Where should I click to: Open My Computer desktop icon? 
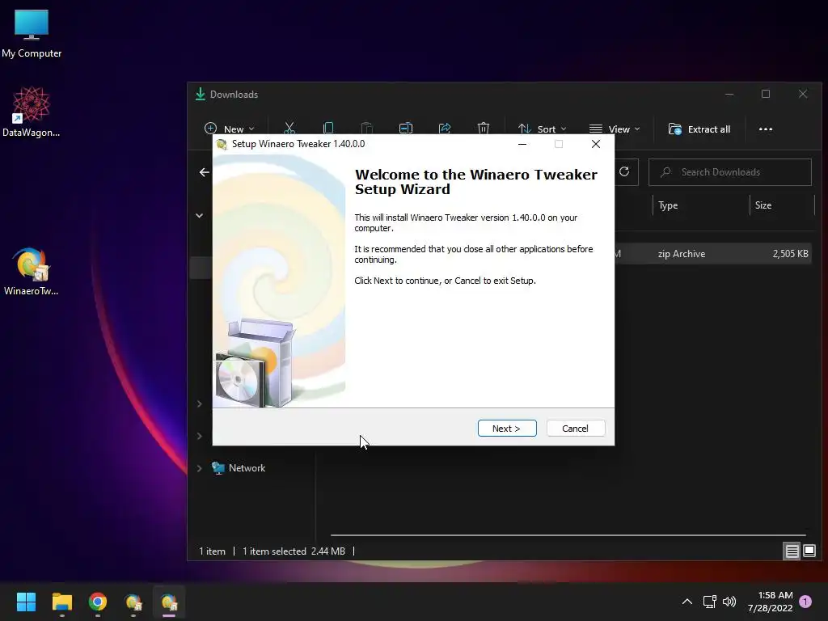click(32, 33)
